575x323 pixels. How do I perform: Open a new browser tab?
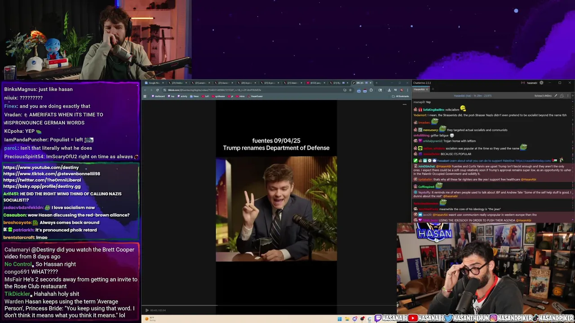(x=376, y=83)
